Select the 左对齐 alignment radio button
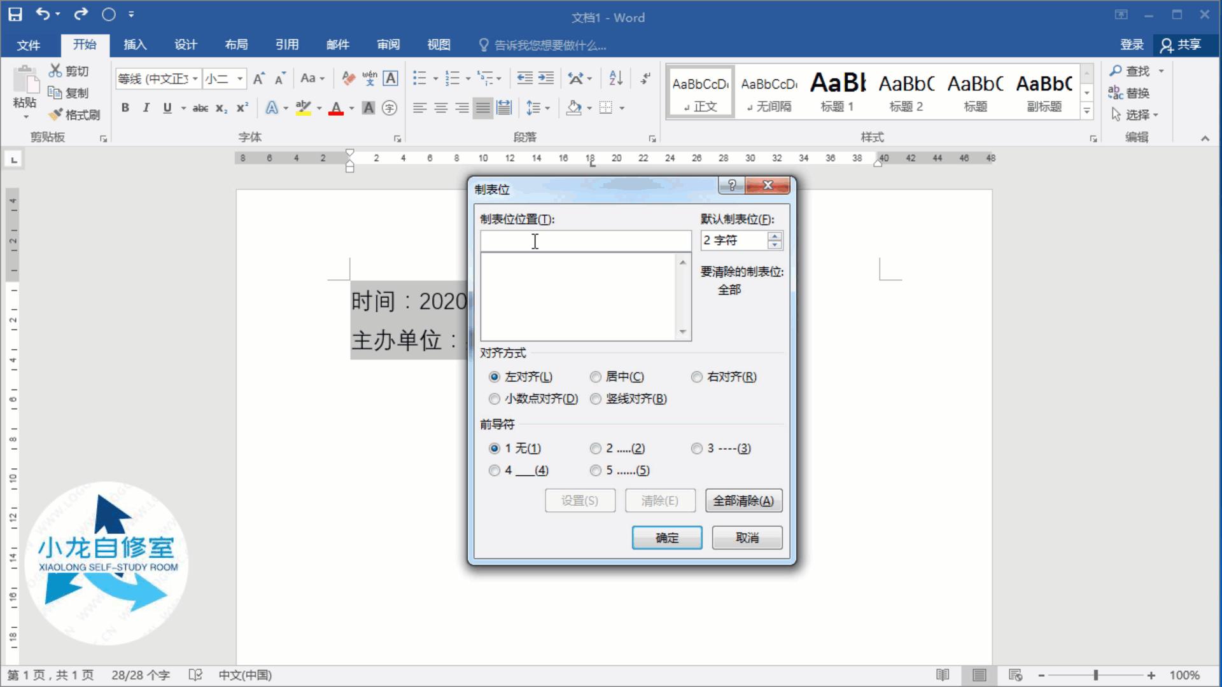 tap(495, 377)
